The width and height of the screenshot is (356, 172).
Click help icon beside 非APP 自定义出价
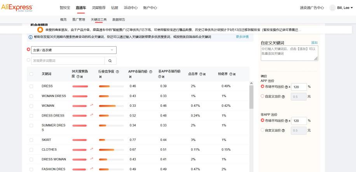tap(283, 131)
